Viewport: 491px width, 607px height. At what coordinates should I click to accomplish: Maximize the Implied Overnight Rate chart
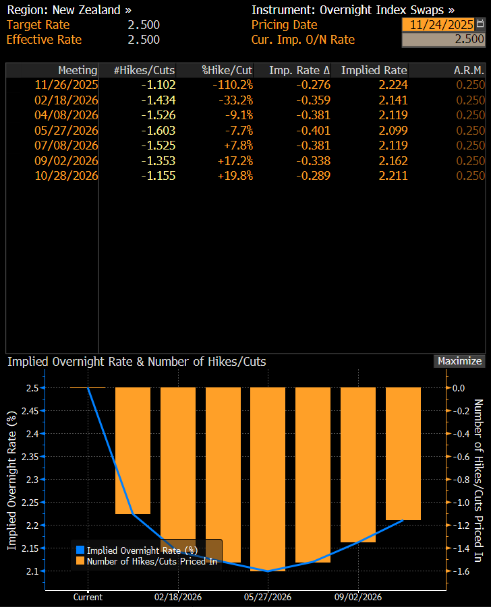click(460, 361)
